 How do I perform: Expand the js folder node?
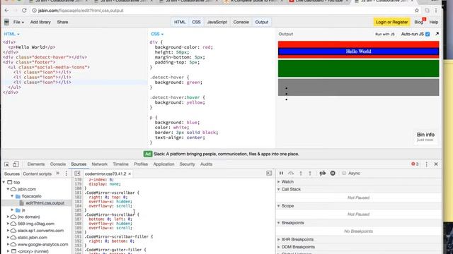(x=13, y=210)
